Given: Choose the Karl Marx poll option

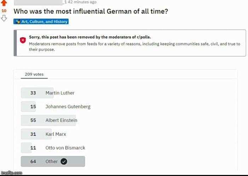Looking at the screenshot, I should (x=56, y=134).
